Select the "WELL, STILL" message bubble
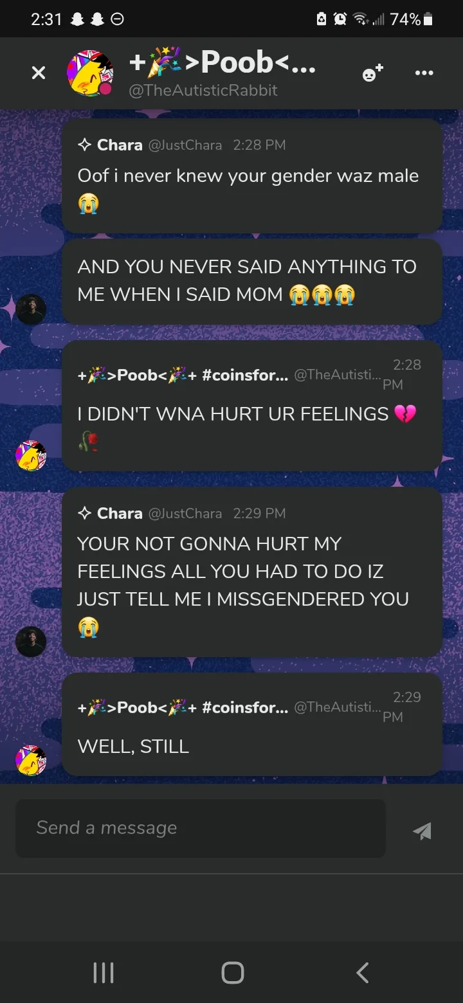 tap(252, 724)
